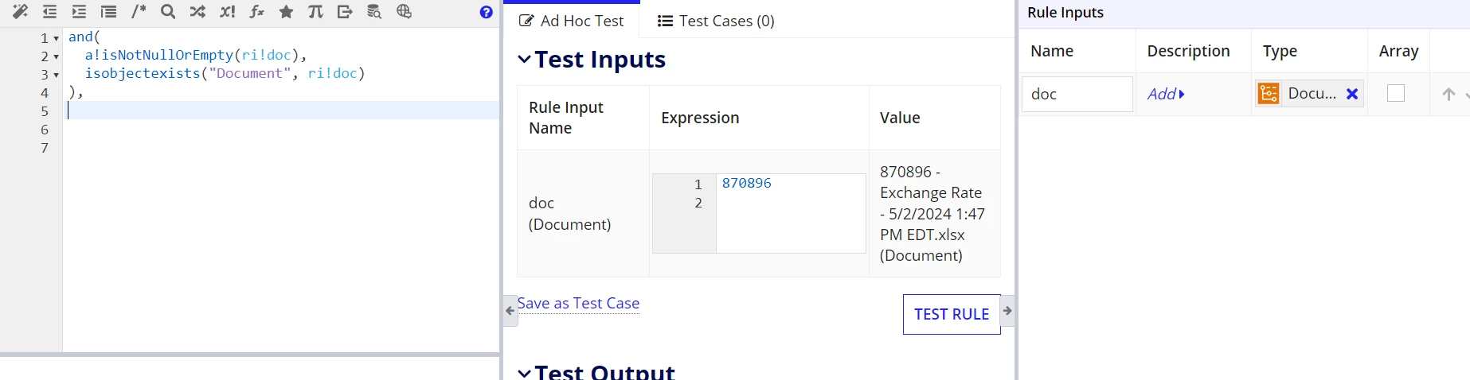The width and height of the screenshot is (1470, 380).
Task: Switch to the Test Cases (0) tab
Action: coord(716,21)
